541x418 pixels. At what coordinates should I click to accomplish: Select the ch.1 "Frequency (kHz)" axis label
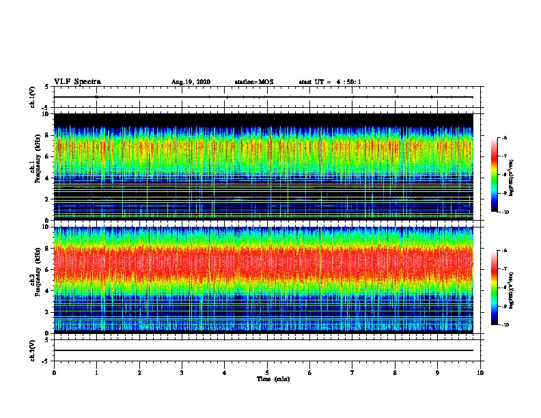38,158
